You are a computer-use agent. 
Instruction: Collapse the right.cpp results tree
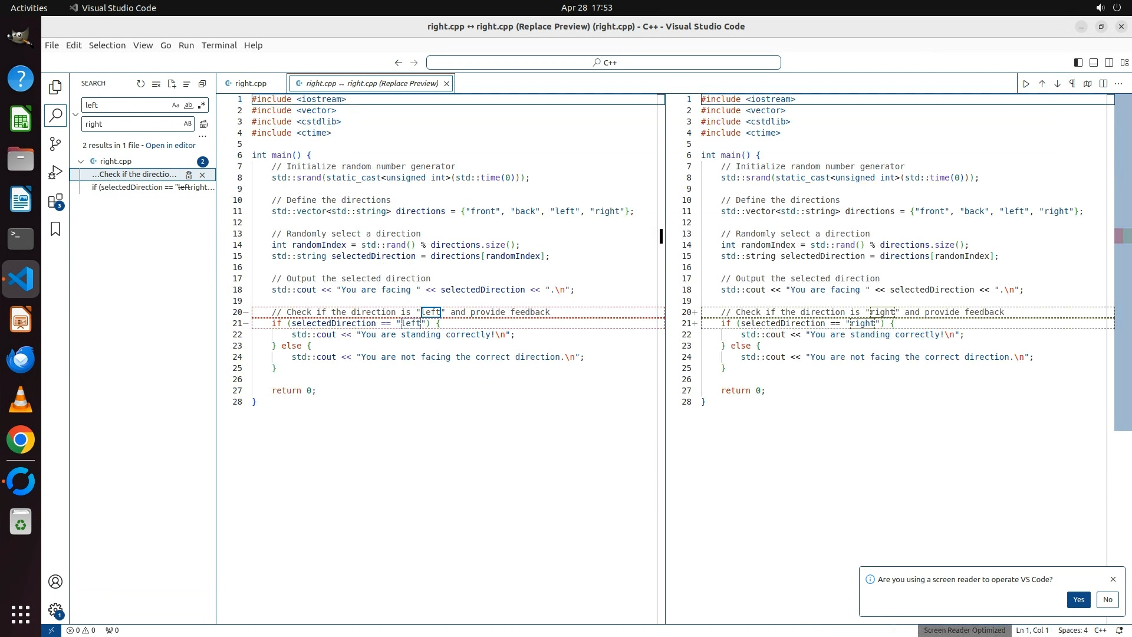(81, 162)
